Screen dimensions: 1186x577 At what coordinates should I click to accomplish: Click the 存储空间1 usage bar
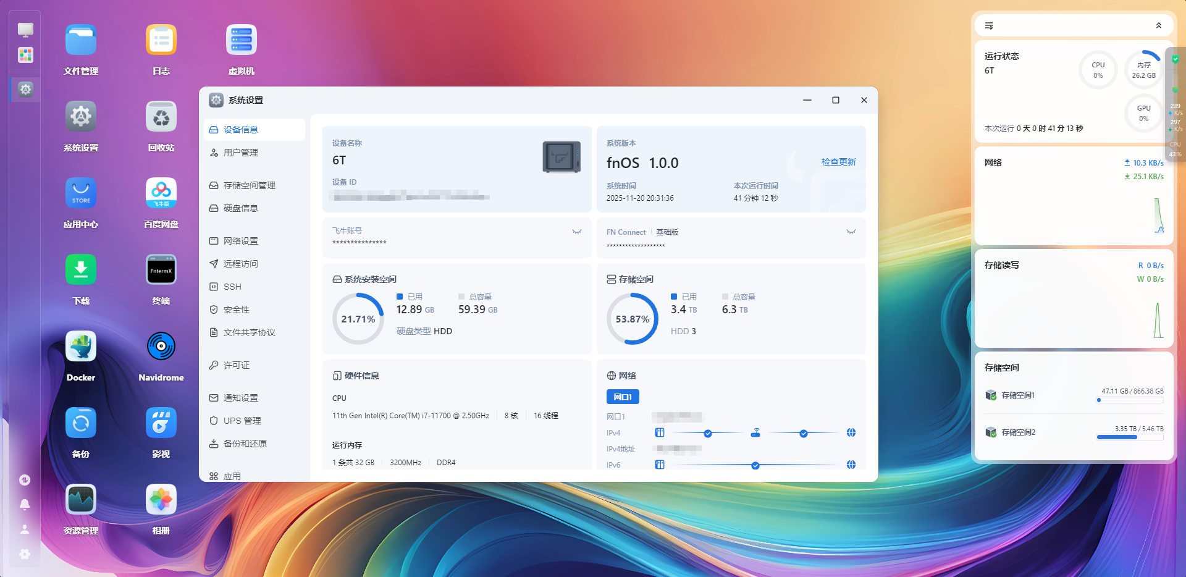[1130, 400]
